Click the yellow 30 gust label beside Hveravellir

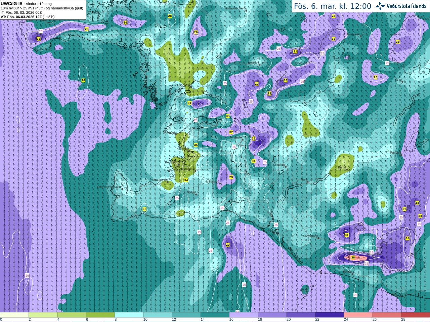(334, 39)
